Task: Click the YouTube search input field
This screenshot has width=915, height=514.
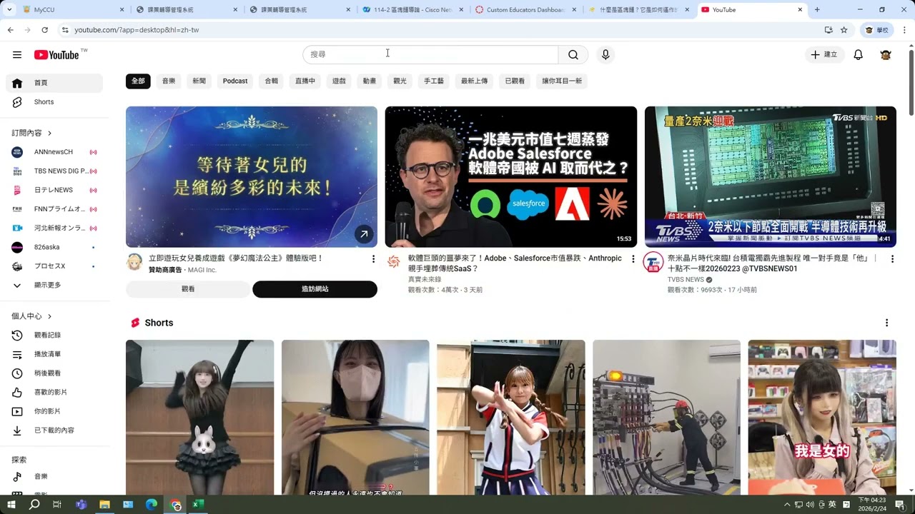Action: 430,55
